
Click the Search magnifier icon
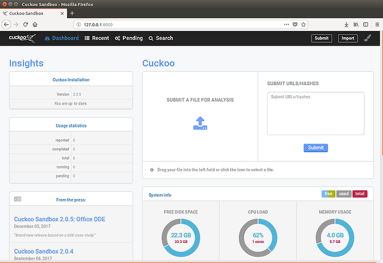click(151, 38)
